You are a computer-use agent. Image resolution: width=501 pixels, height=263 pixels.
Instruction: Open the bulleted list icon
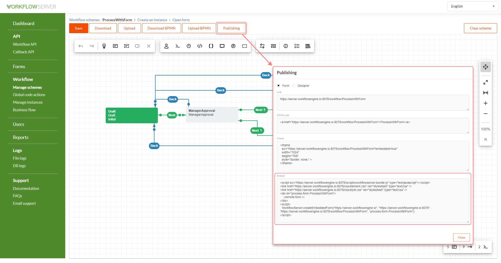[297, 46]
